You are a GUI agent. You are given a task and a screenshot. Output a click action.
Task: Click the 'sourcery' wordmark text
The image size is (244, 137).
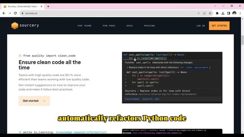point(29,25)
